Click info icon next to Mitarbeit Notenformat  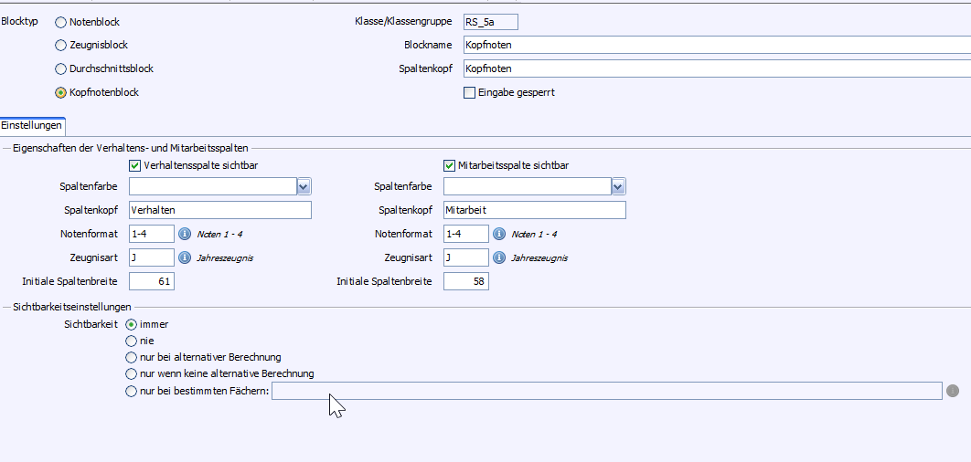[x=499, y=234]
